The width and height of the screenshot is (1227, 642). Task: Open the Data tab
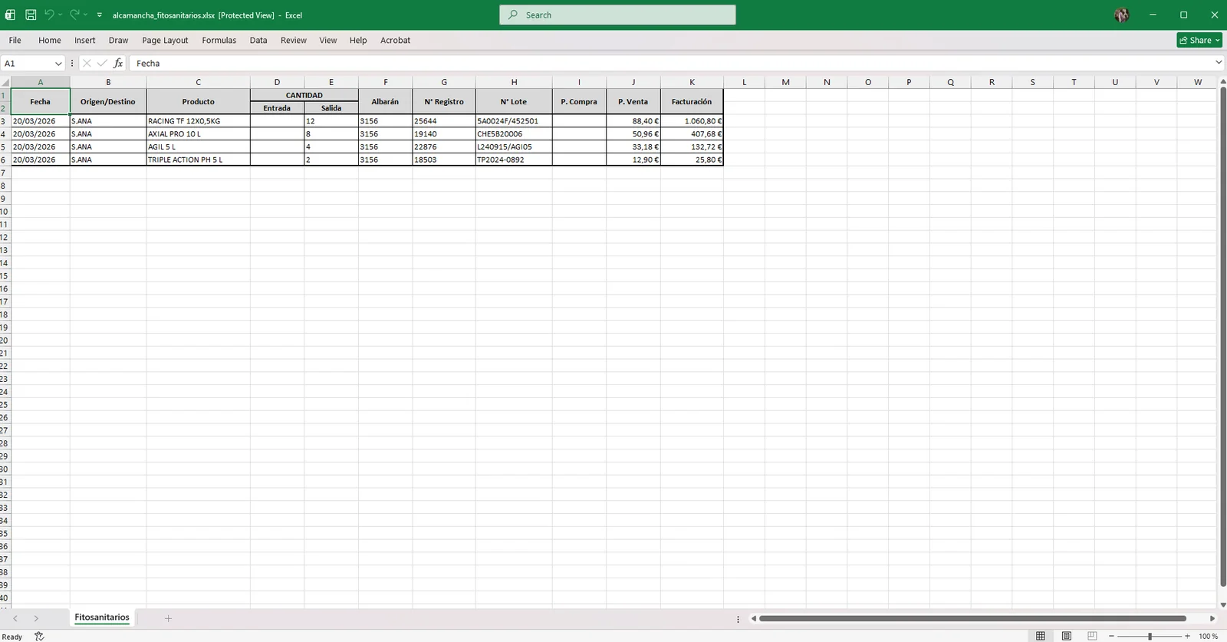pos(258,40)
